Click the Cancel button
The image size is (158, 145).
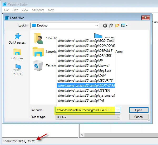click(x=139, y=117)
